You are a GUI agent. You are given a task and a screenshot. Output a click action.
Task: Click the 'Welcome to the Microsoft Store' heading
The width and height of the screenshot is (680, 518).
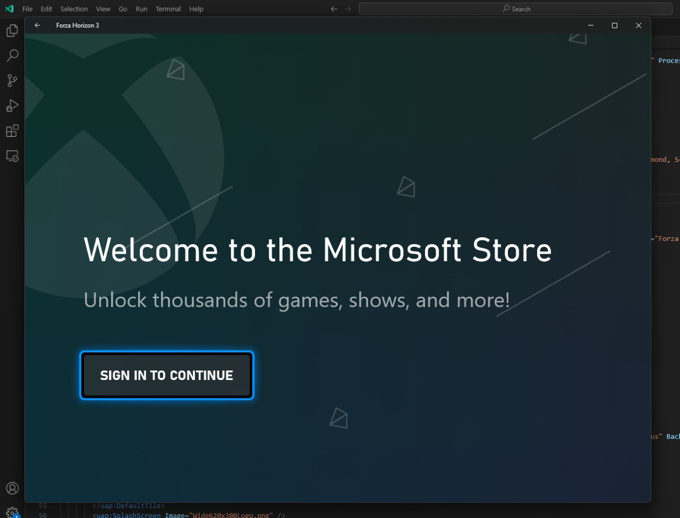[x=318, y=249]
